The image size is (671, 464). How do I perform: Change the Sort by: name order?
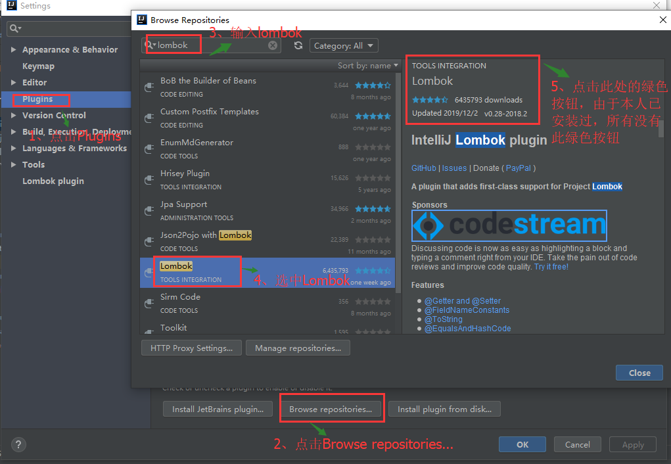point(368,66)
